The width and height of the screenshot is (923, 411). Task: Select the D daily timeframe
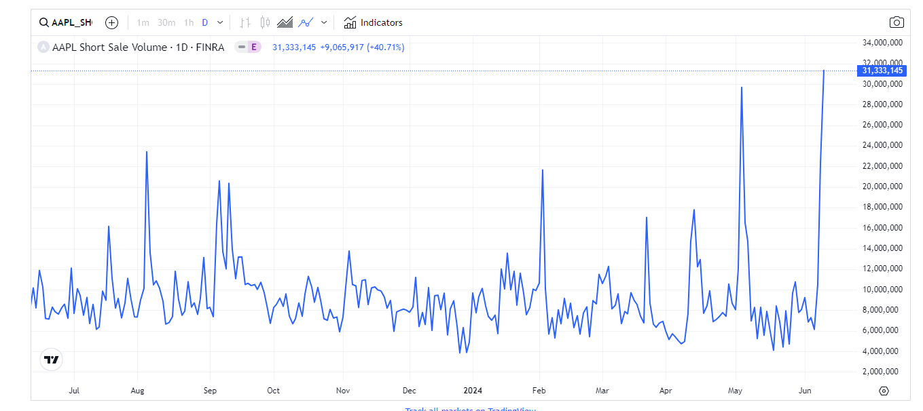click(204, 22)
